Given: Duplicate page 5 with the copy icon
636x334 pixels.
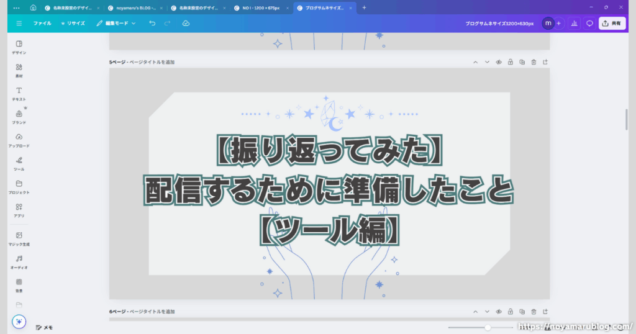Looking at the screenshot, I should 522,62.
